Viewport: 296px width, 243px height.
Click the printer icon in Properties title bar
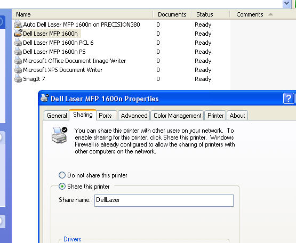[45, 98]
